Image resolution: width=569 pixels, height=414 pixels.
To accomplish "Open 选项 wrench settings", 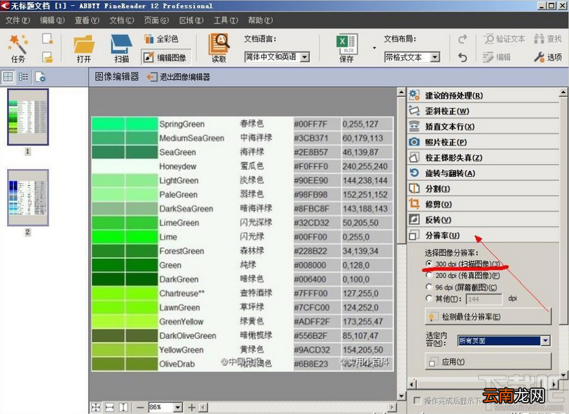I will click(548, 57).
